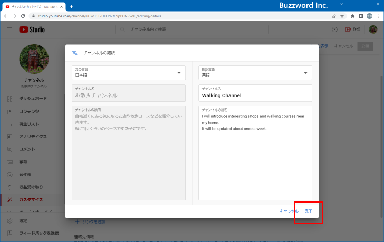Image resolution: width=384 pixels, height=242 pixels.
Task: Open the extensions puzzle icon
Action: [x=352, y=16]
